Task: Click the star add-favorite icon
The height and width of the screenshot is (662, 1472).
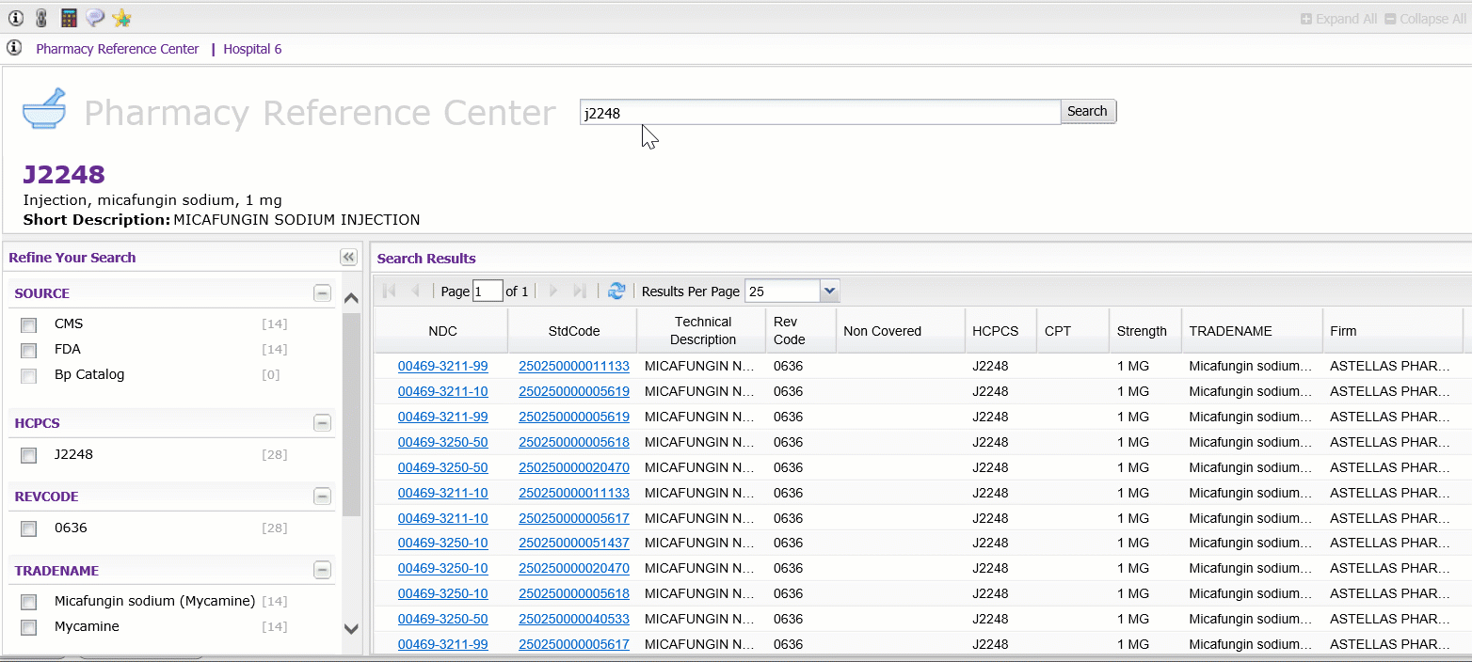Action: tap(121, 18)
